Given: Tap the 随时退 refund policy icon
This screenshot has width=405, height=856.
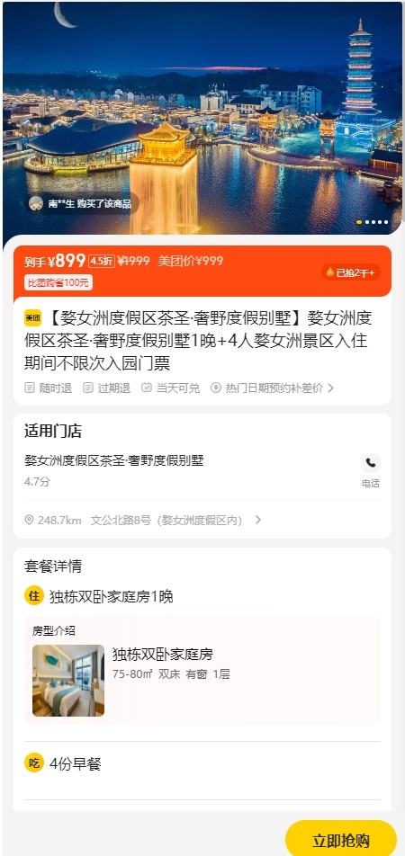Looking at the screenshot, I should 30,388.
